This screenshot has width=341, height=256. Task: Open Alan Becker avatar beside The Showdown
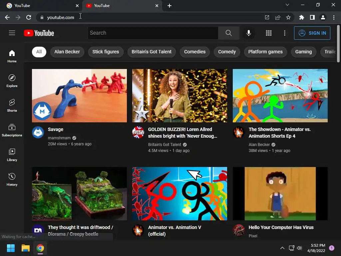[x=238, y=132]
